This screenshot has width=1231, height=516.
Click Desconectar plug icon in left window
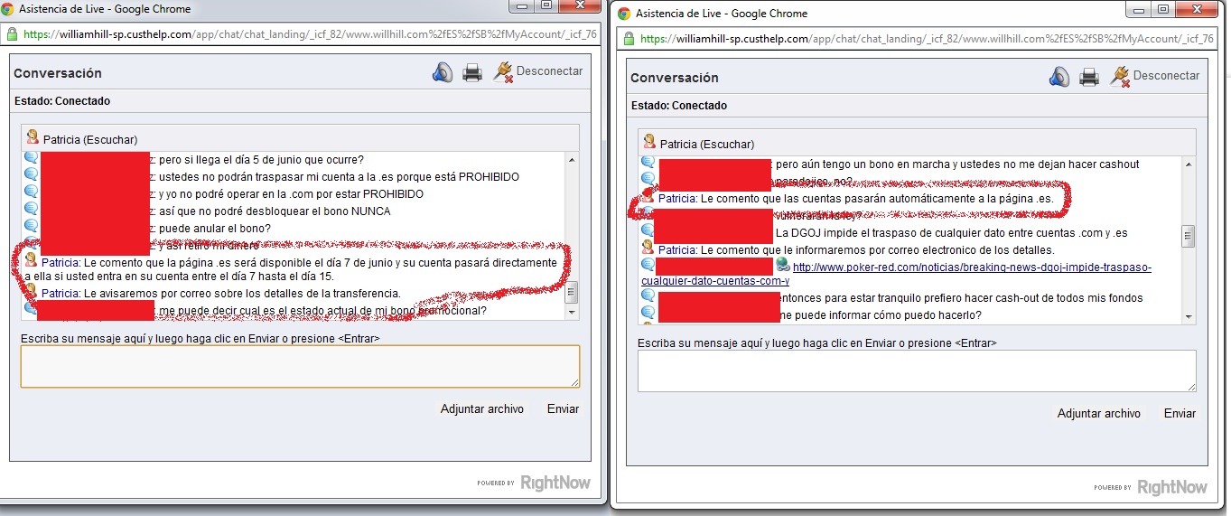click(x=502, y=73)
